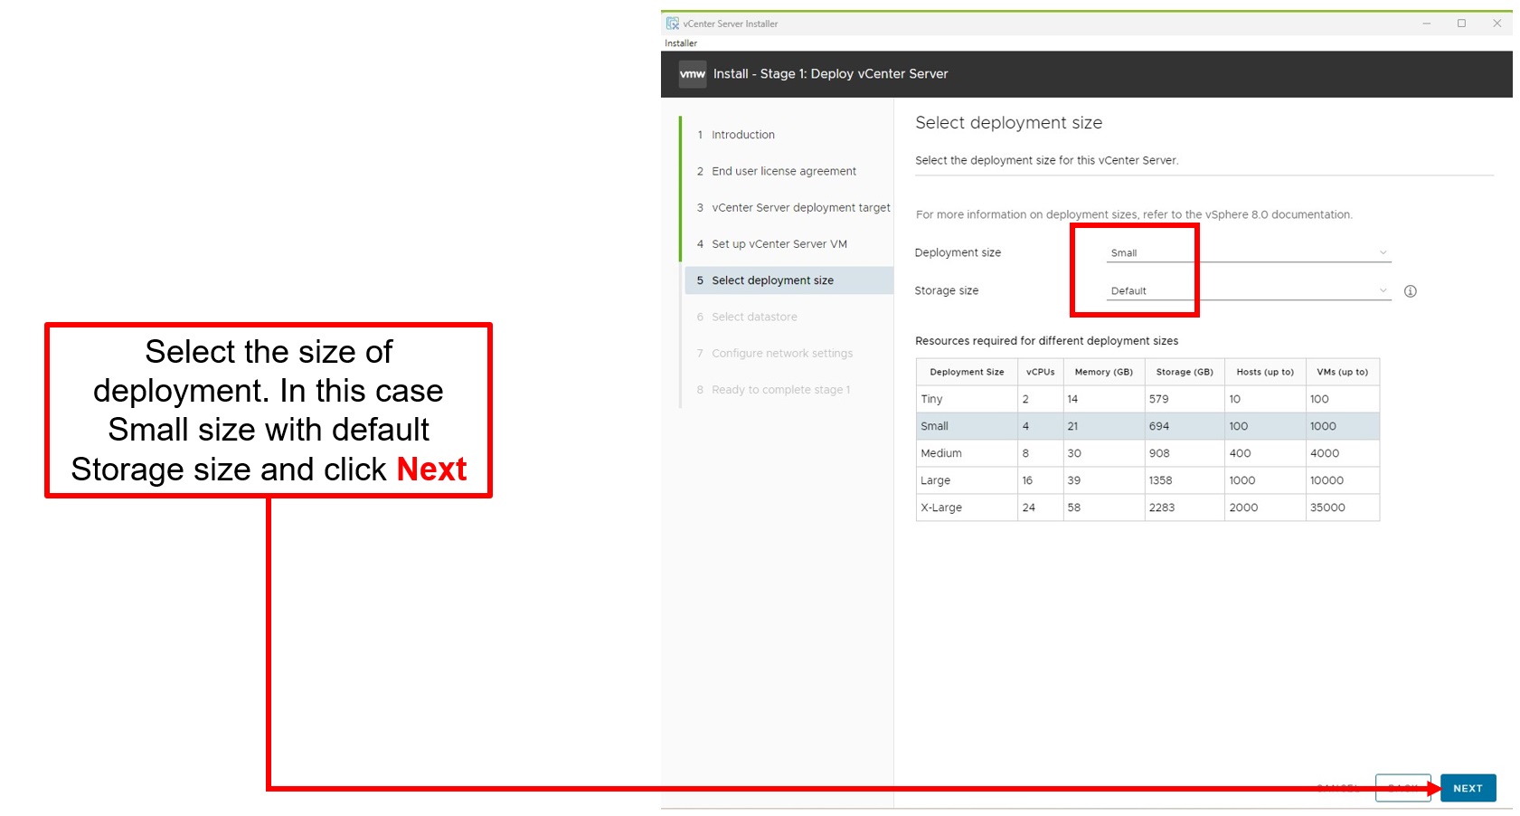Click the Memory (GB) column header

tap(1104, 372)
